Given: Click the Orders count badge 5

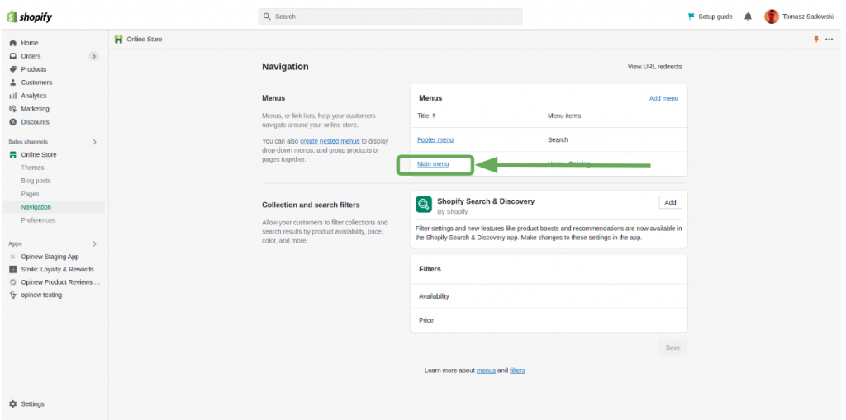Looking at the screenshot, I should coord(94,56).
